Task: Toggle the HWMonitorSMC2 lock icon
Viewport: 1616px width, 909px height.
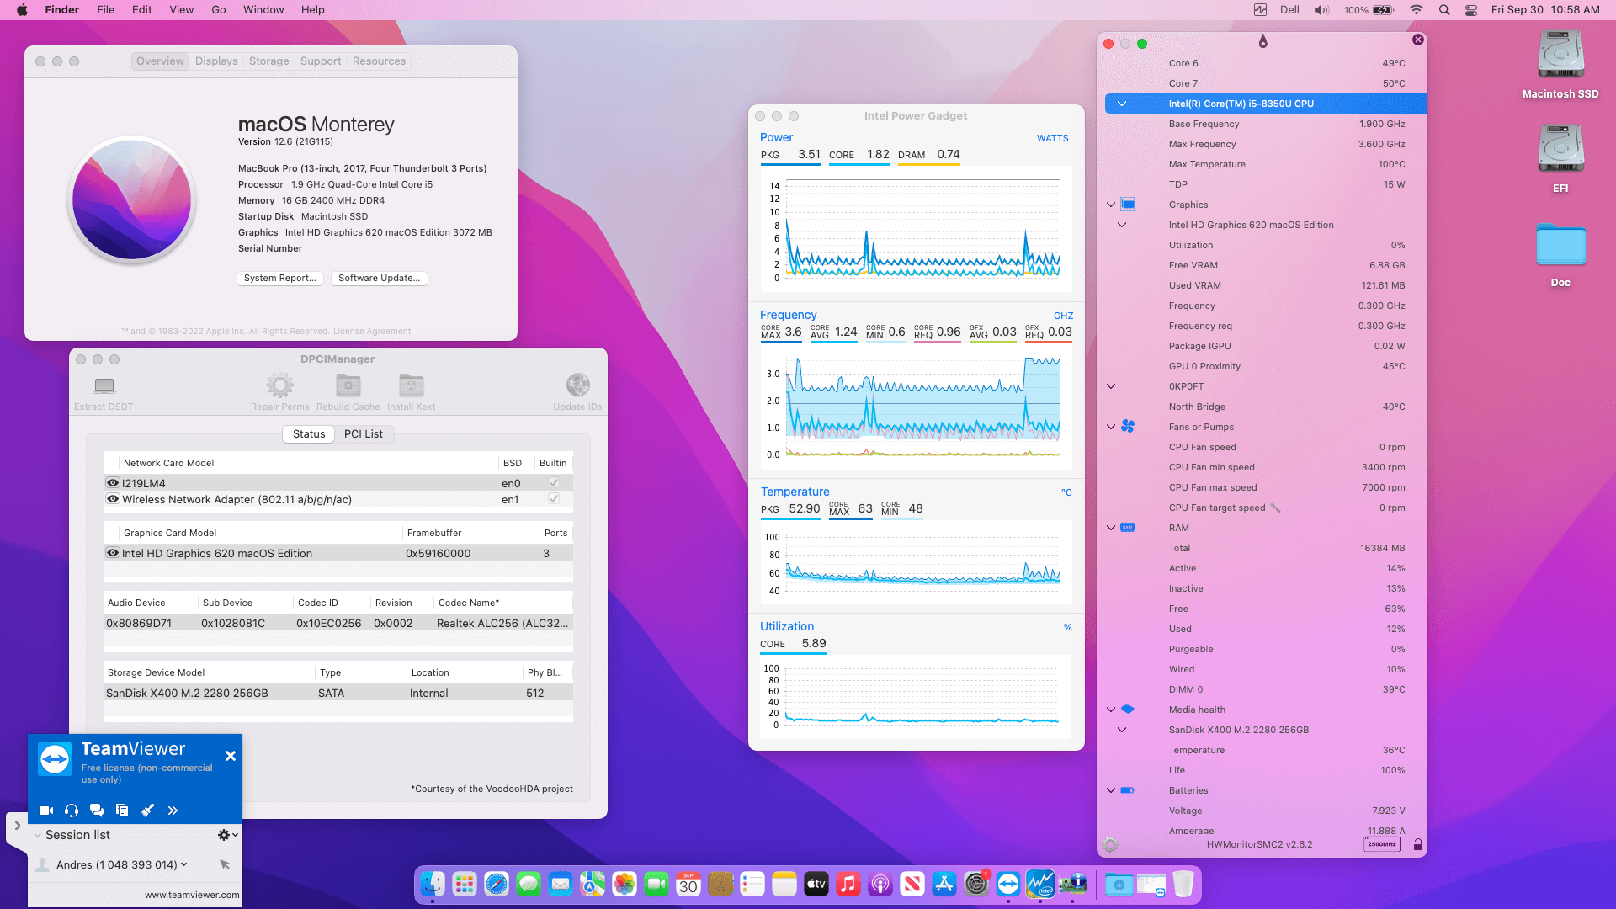Action: tap(1418, 844)
